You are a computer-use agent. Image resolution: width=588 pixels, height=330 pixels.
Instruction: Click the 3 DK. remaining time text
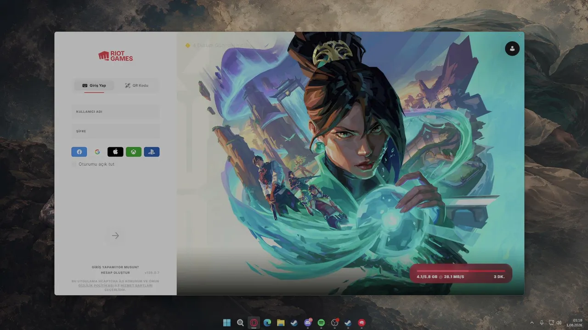click(x=499, y=277)
